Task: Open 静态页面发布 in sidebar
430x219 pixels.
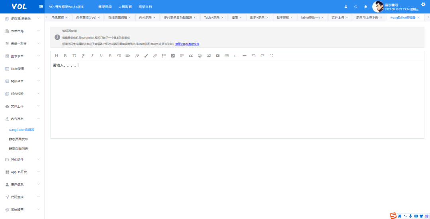Action: 18,139
